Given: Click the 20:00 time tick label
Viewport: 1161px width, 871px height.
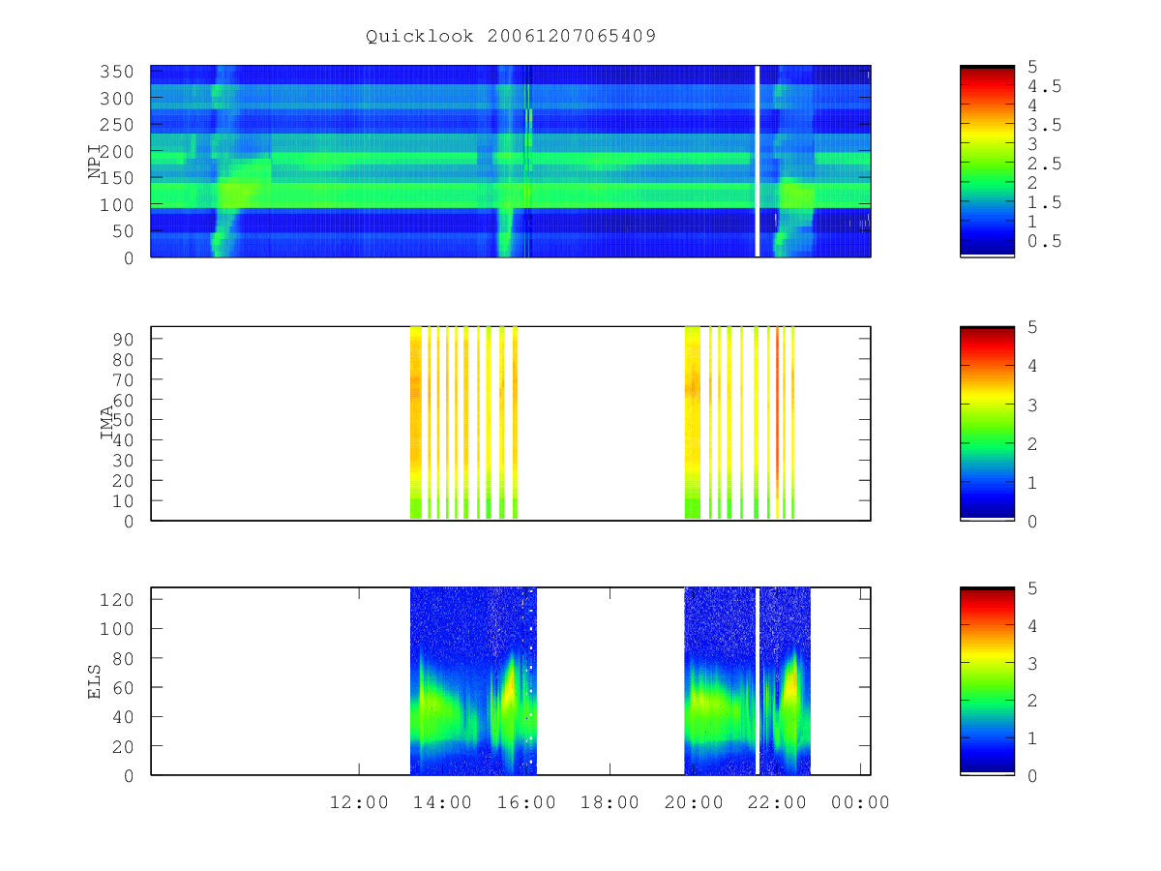Looking at the screenshot, I should [x=694, y=802].
